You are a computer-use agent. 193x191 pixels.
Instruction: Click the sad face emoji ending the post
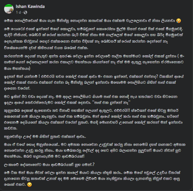pyautogui.click(x=29, y=184)
